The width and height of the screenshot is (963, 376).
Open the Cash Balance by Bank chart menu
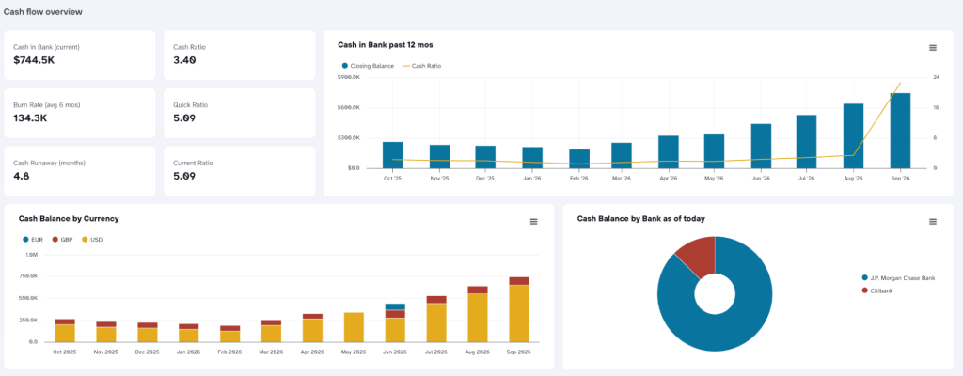coord(932,222)
